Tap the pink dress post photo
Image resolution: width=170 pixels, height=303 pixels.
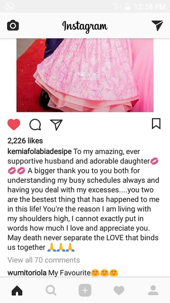85,75
